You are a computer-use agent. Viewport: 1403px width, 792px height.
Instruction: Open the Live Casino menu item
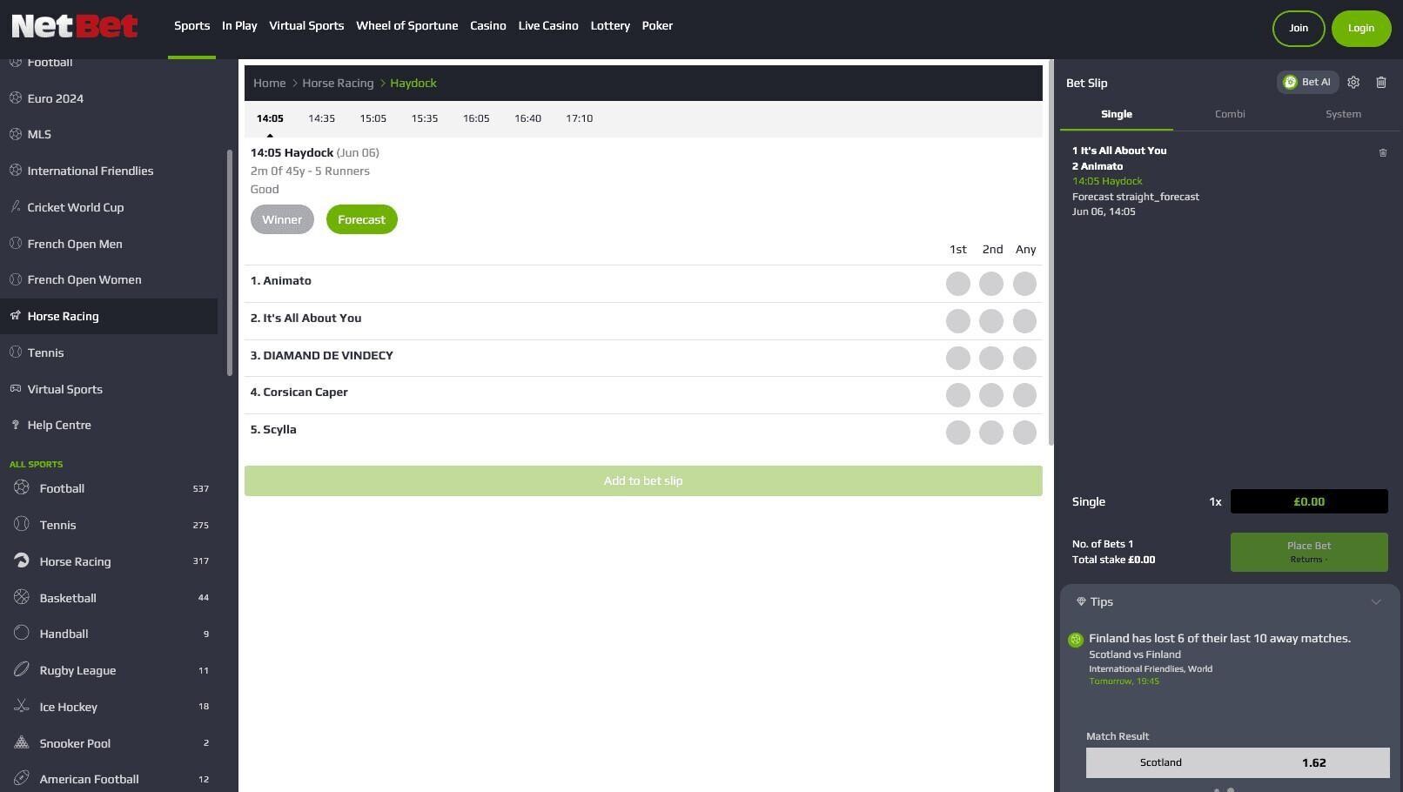point(548,26)
